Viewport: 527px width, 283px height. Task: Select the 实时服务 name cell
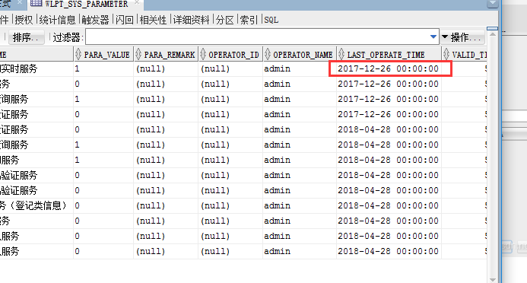(x=37, y=69)
